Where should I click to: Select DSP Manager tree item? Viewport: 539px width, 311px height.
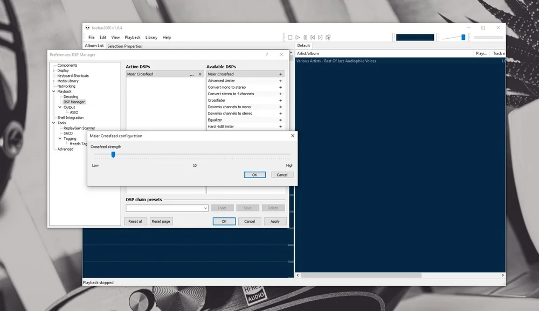click(74, 102)
